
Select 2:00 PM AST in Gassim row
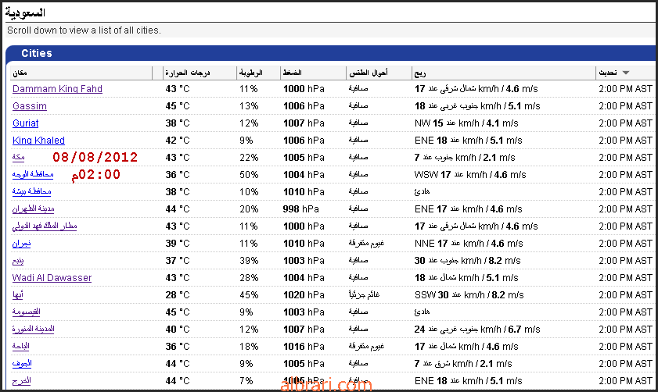click(x=626, y=106)
